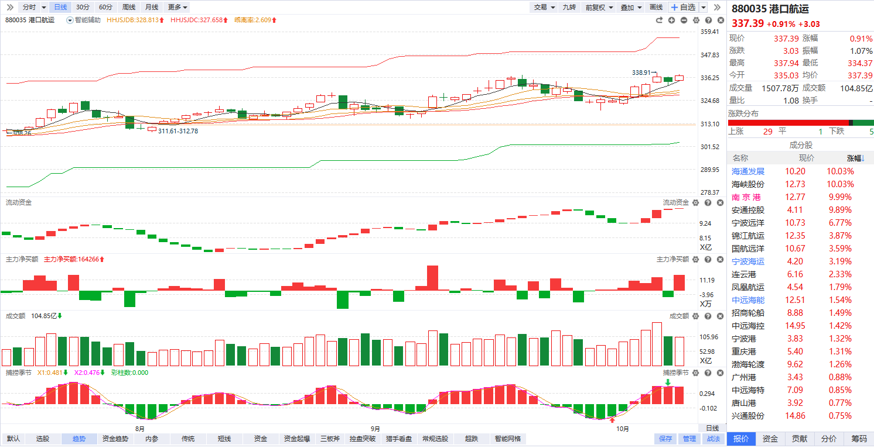This screenshot has height=448, width=874.
Task: Zoom out main chart with minus icon
Action: point(684,20)
